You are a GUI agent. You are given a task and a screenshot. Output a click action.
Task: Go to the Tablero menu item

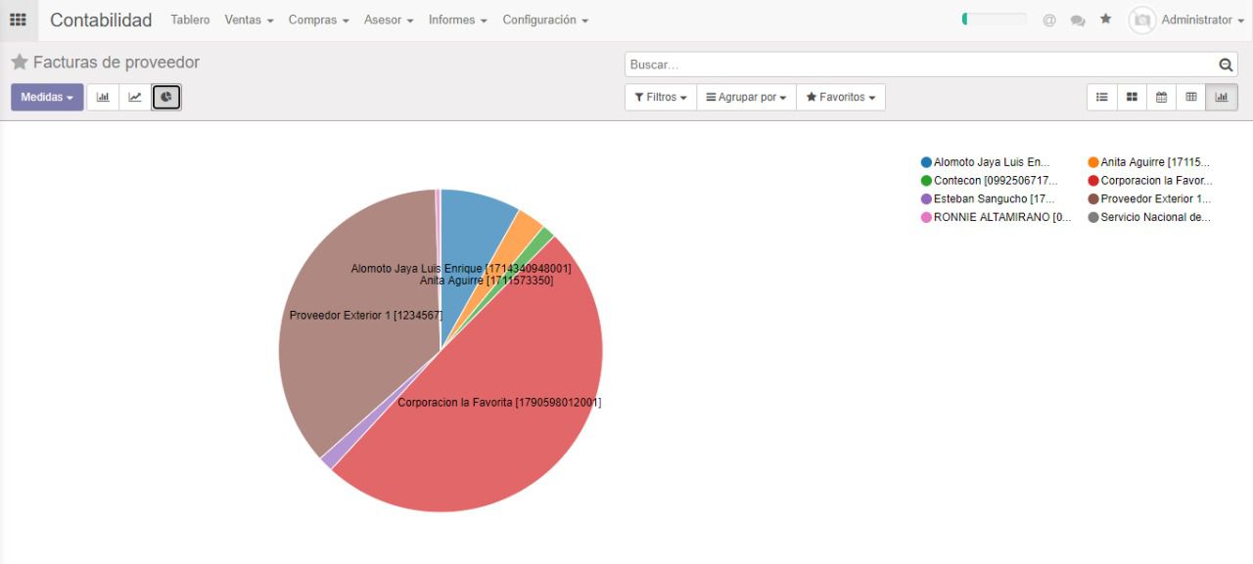point(190,20)
